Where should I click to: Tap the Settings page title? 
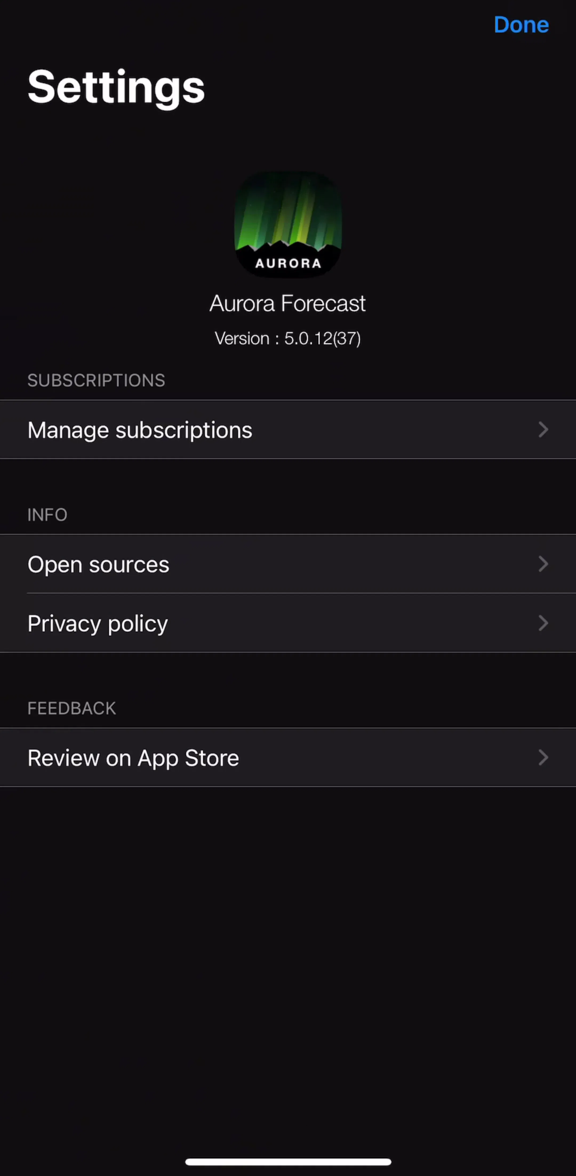pyautogui.click(x=116, y=88)
